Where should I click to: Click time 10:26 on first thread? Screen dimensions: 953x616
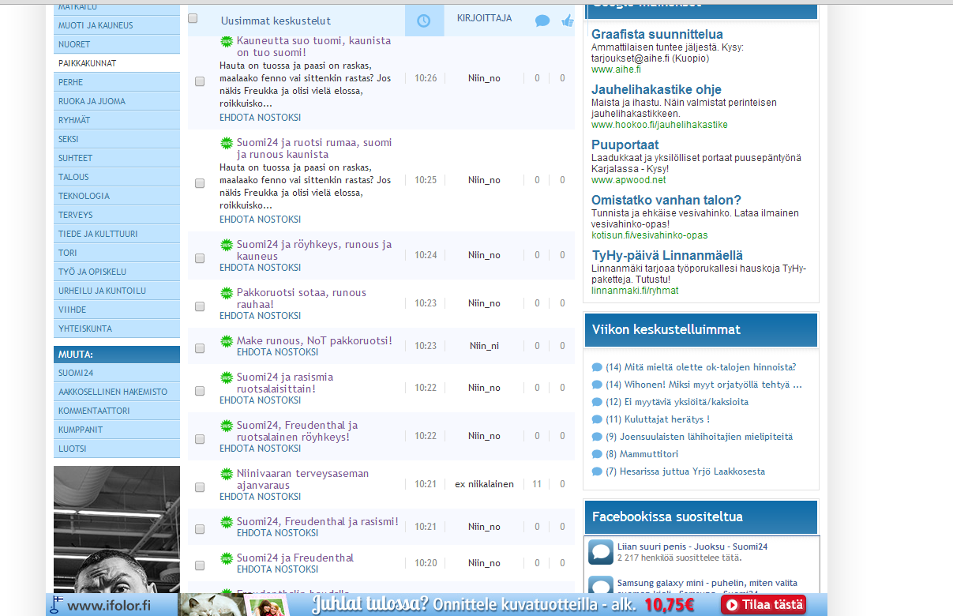tap(426, 78)
